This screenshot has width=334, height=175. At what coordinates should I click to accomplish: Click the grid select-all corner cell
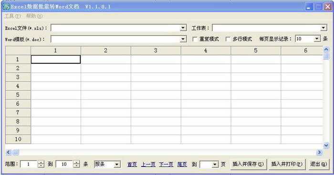[x=18, y=51]
